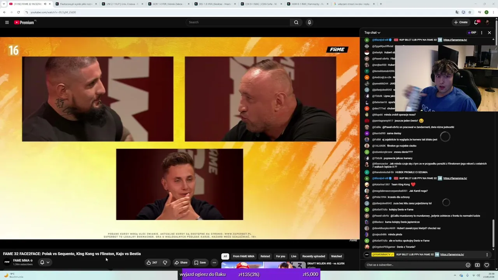The image size is (498, 280).
Task: Switch to the Flashscore.pl browser tab
Action: coord(76,4)
